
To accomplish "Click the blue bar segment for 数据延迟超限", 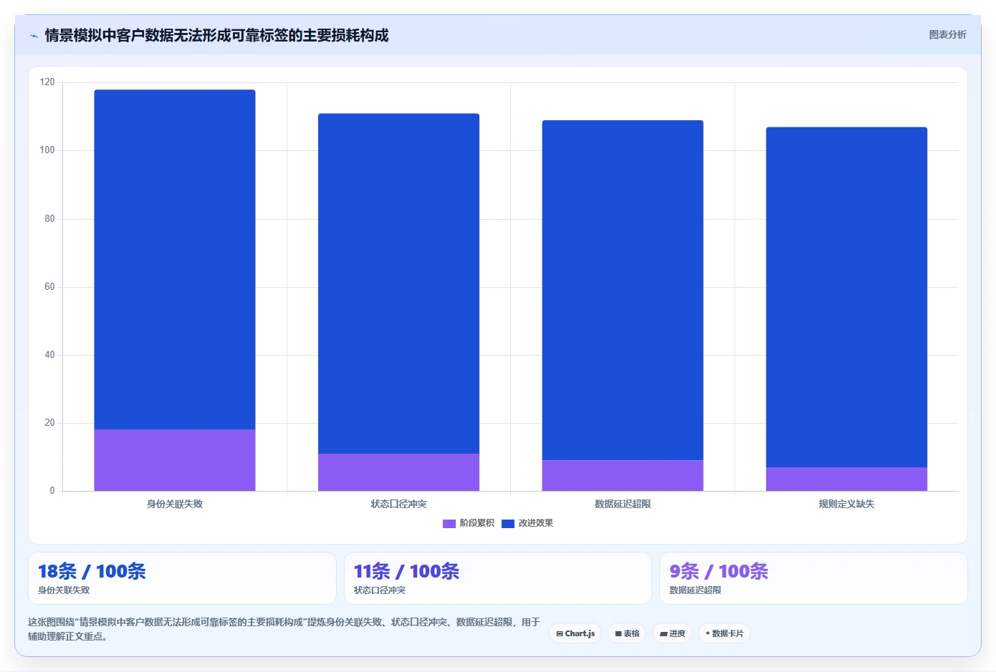I will coord(623,290).
